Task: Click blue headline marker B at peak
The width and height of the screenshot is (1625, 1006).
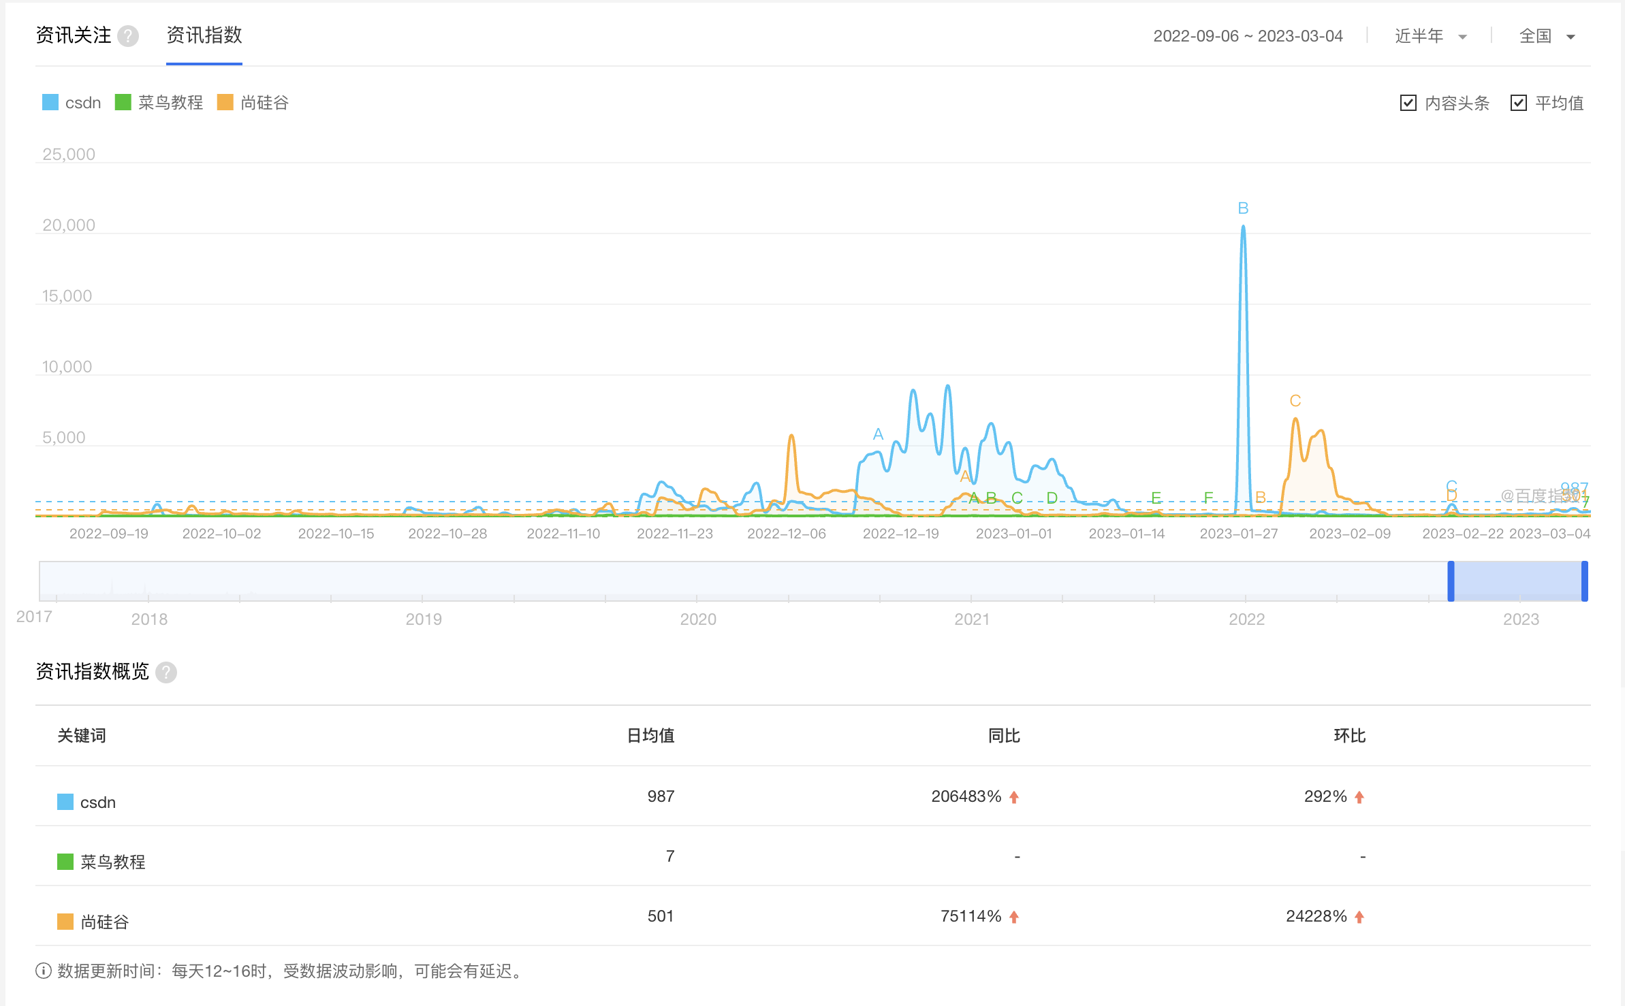Action: pyautogui.click(x=1243, y=208)
